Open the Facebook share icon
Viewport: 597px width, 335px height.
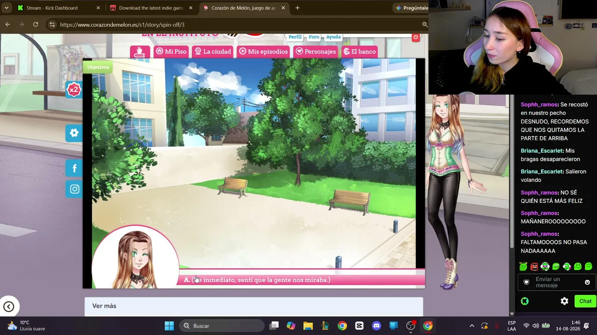(x=74, y=168)
